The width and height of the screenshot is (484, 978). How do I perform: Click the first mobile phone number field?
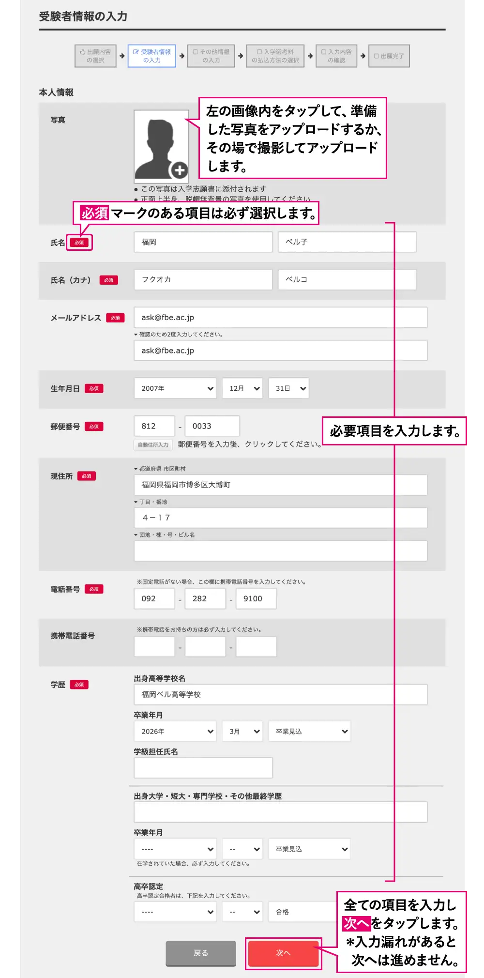click(154, 646)
